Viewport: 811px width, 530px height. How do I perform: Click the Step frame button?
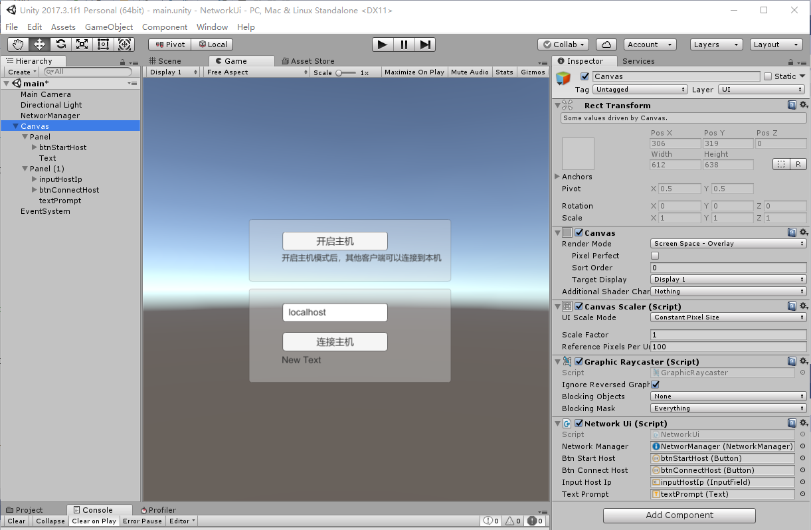pyautogui.click(x=425, y=44)
